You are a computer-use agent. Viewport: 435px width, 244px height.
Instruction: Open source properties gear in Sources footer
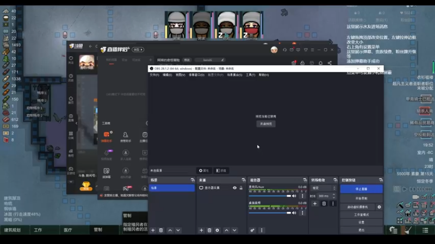coord(217,230)
